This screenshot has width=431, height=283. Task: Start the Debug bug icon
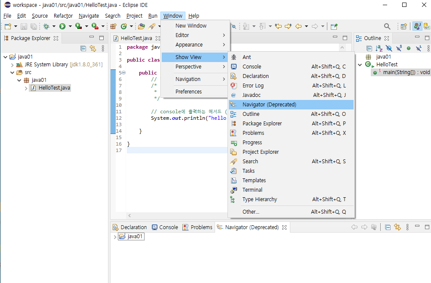click(46, 26)
